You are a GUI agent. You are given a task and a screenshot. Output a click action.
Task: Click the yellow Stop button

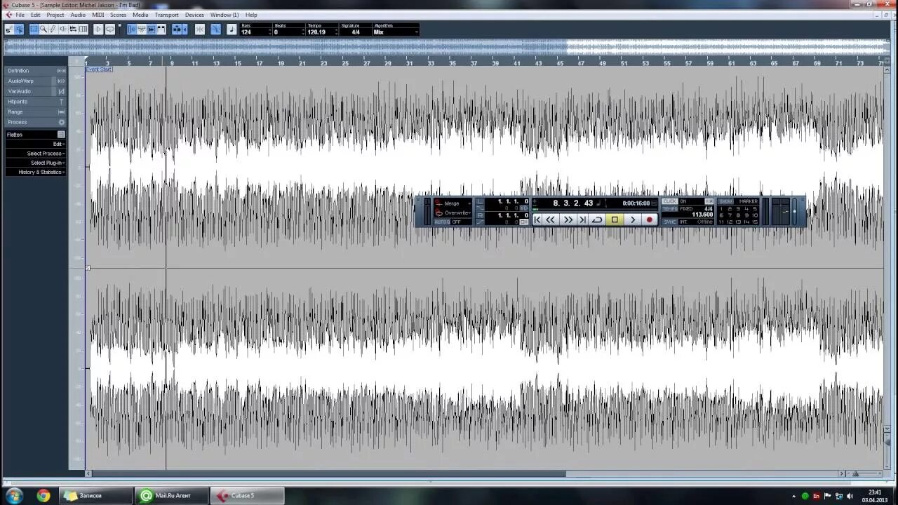615,220
